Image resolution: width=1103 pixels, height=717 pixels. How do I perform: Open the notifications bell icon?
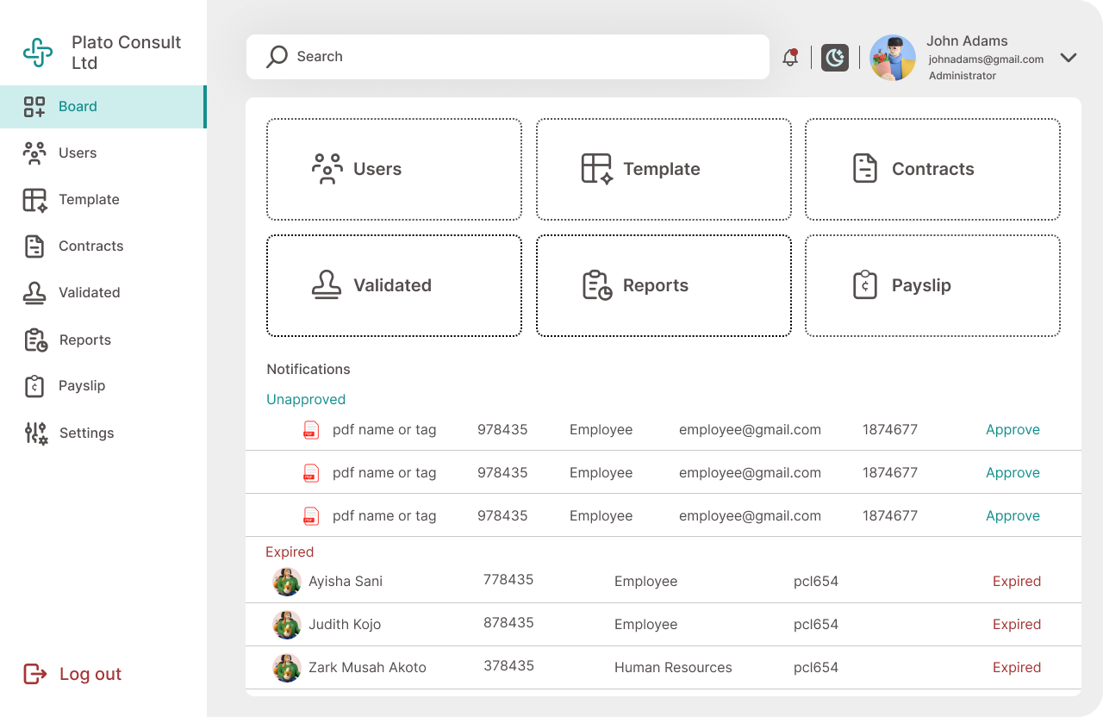tap(790, 58)
